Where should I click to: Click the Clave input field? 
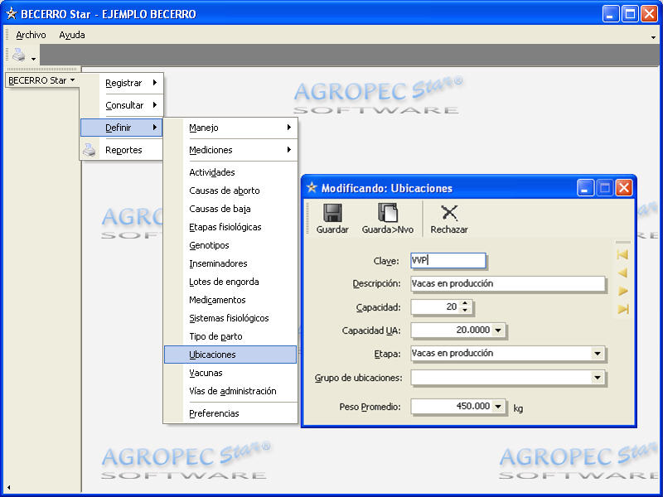448,260
